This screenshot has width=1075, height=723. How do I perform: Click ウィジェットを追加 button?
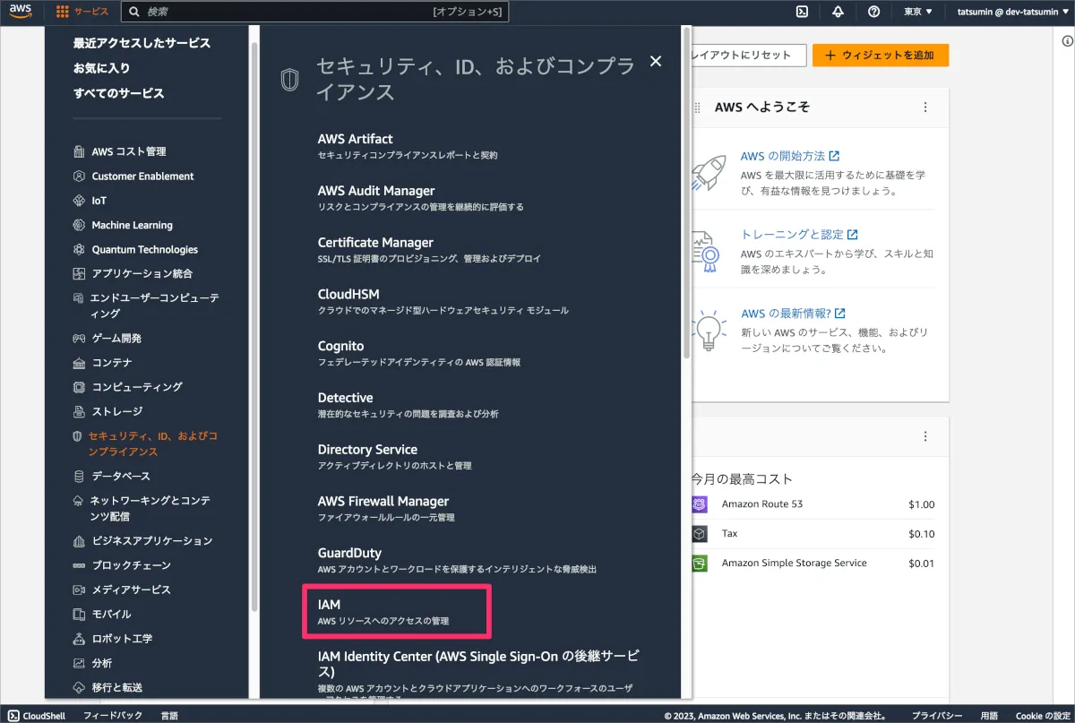pos(881,55)
